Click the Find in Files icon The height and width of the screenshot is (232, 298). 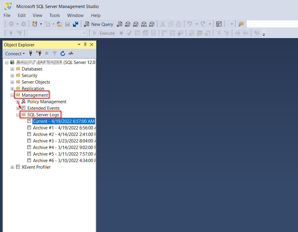coord(241,24)
